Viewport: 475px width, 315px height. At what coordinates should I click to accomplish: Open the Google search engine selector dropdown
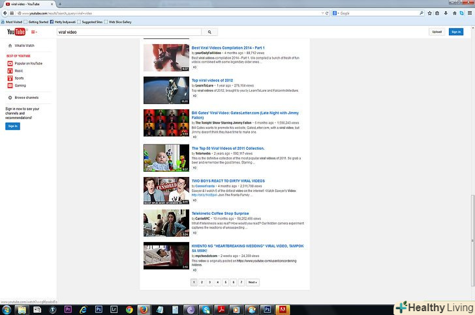coord(335,13)
